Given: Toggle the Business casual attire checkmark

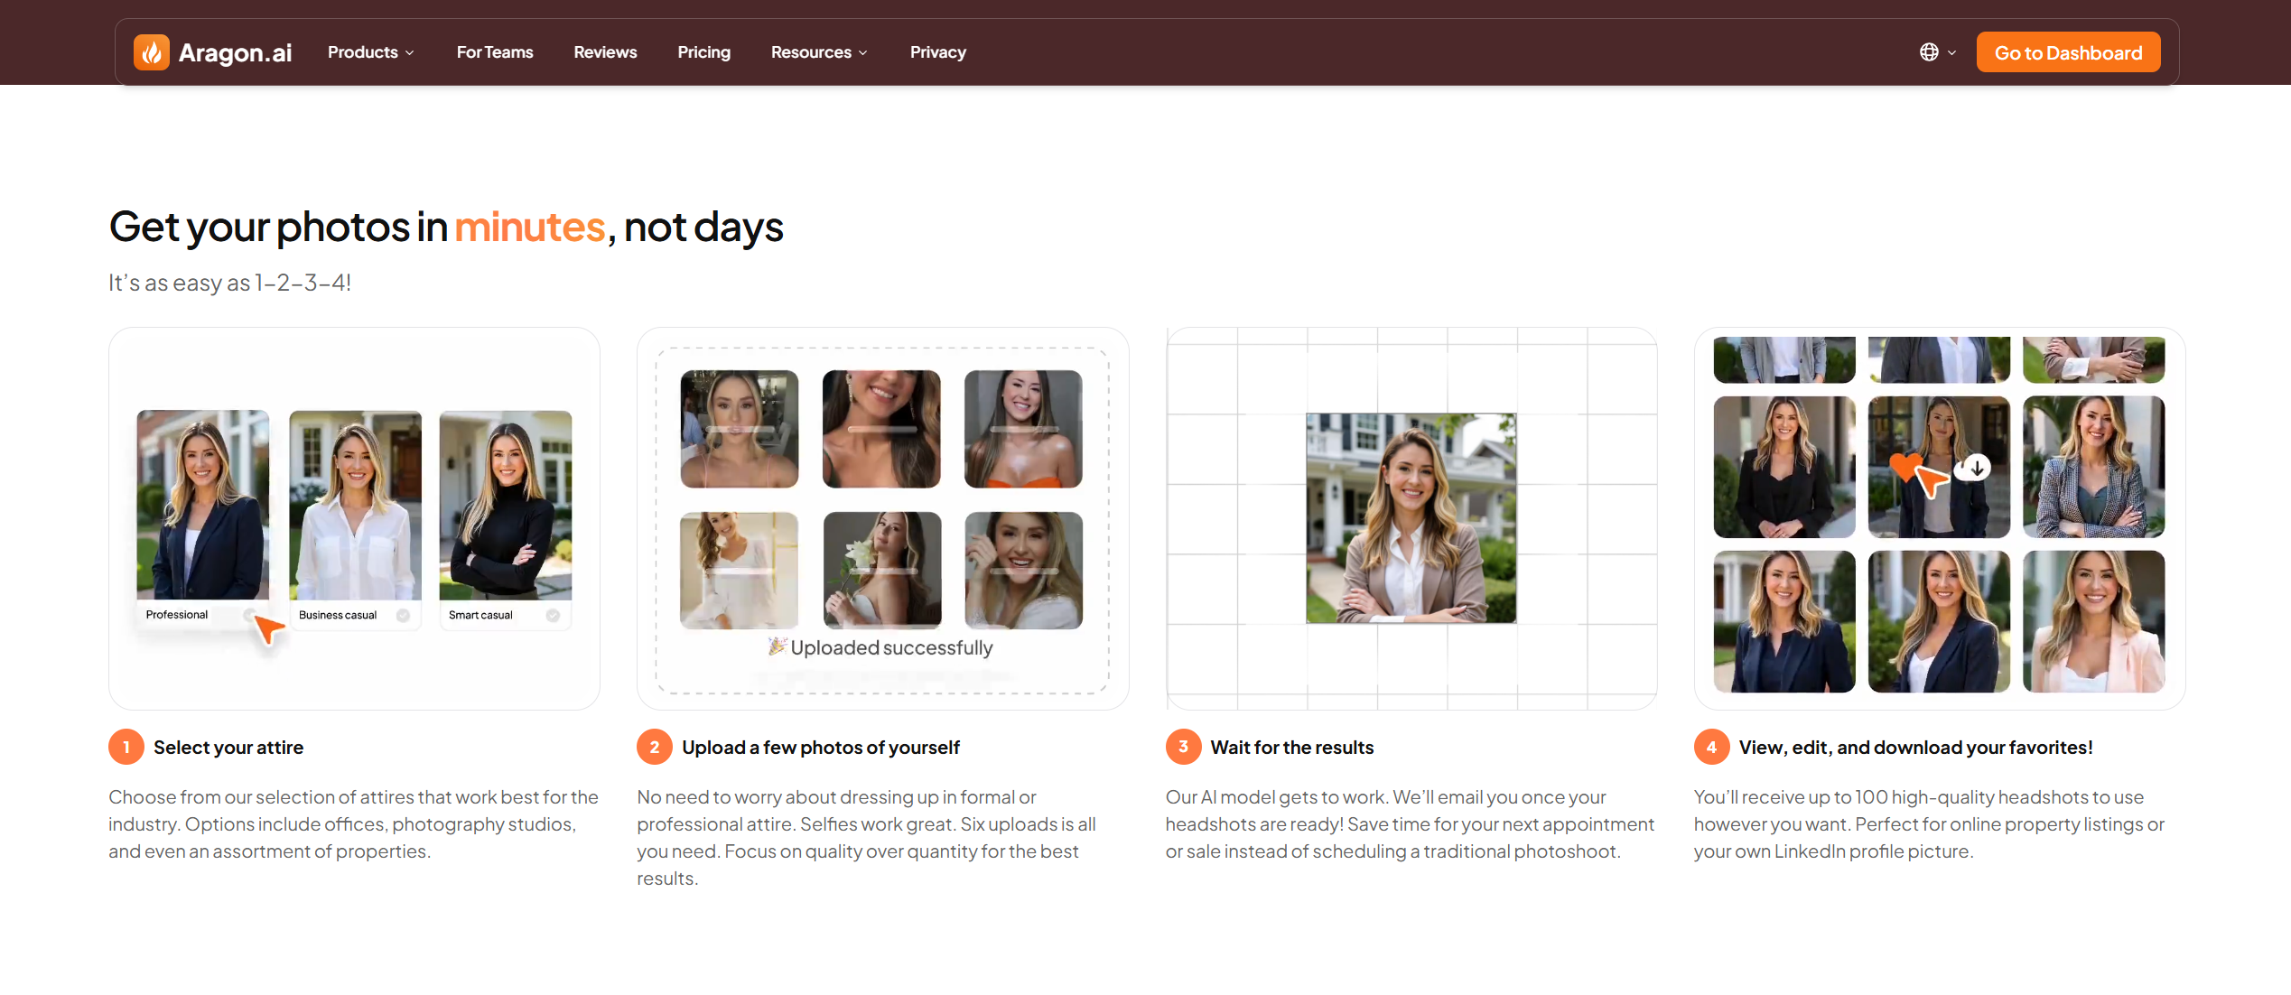Looking at the screenshot, I should (x=403, y=615).
